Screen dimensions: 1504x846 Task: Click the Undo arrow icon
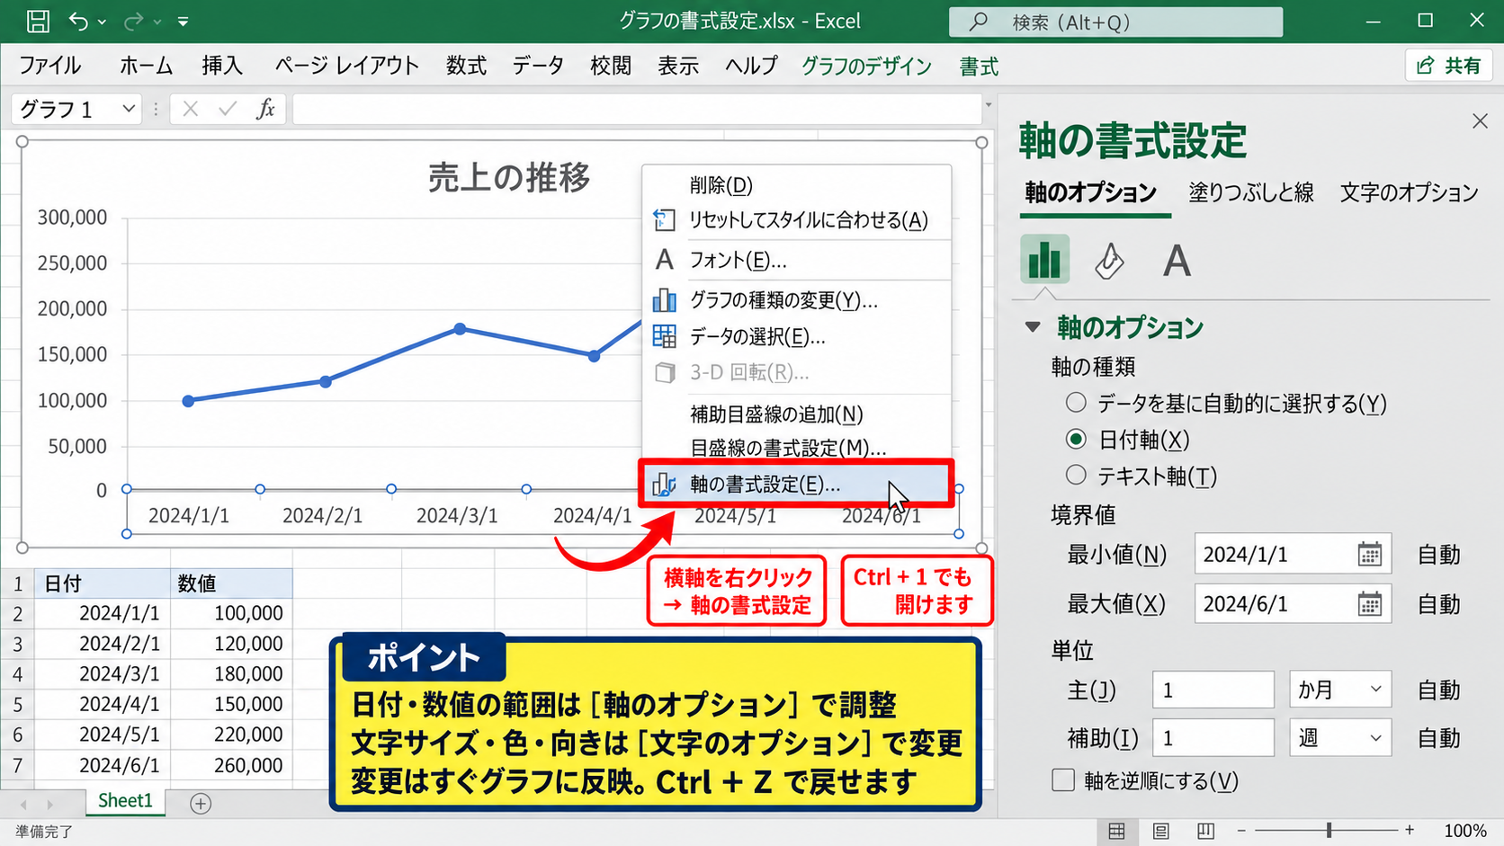(78, 21)
